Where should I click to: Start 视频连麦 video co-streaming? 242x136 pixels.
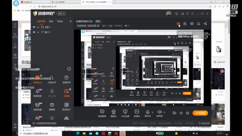click(37, 93)
